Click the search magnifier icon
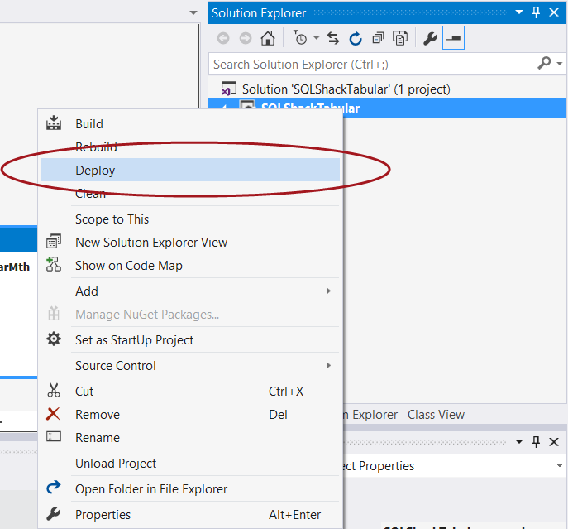The image size is (568, 529). (544, 63)
